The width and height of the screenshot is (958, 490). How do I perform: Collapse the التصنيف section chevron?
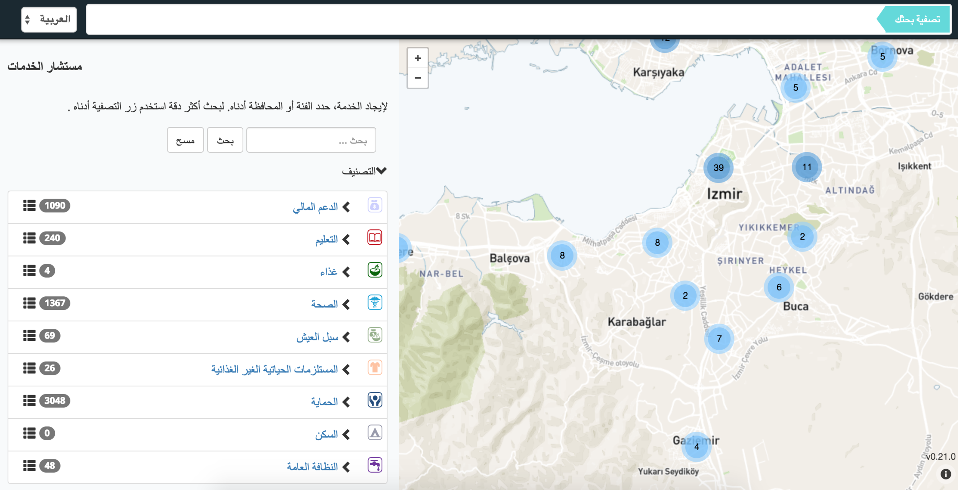[381, 171]
